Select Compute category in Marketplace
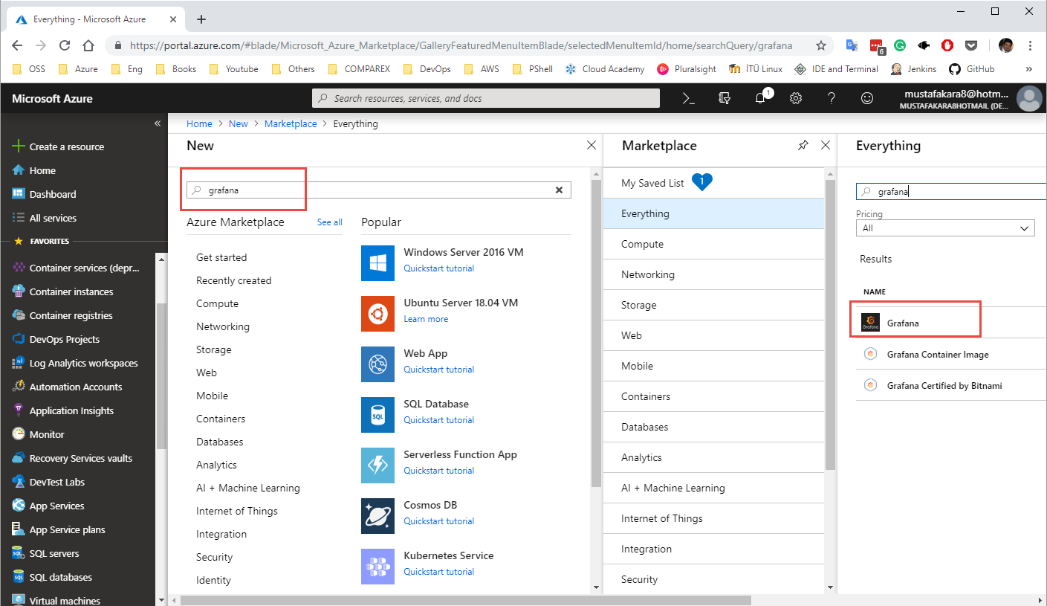The image size is (1047, 606). tap(713, 244)
